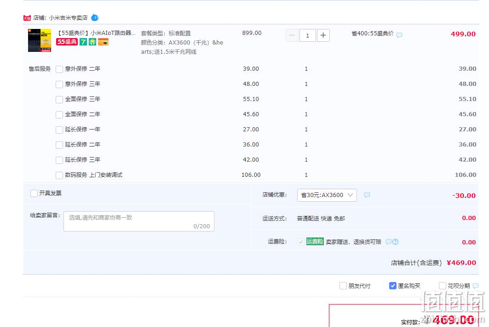Screen dimensions: 489x327
Task: Enable 朋友代付 checkbox
Action: point(343,286)
